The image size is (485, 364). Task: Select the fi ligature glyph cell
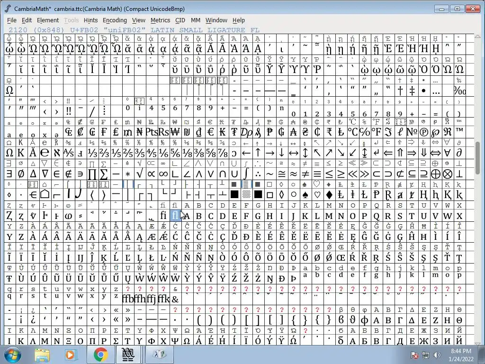[x=163, y=215]
